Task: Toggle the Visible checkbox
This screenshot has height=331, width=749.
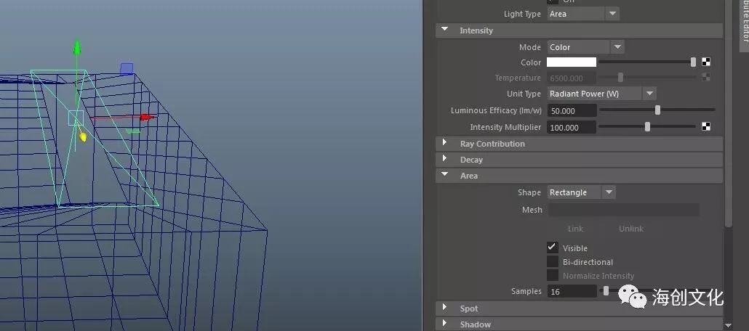Action: tap(553, 248)
